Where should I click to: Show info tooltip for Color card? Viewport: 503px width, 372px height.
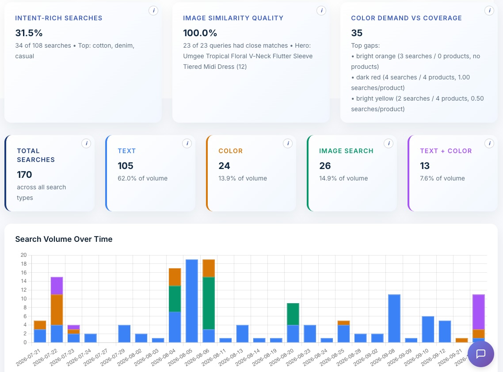288,143
